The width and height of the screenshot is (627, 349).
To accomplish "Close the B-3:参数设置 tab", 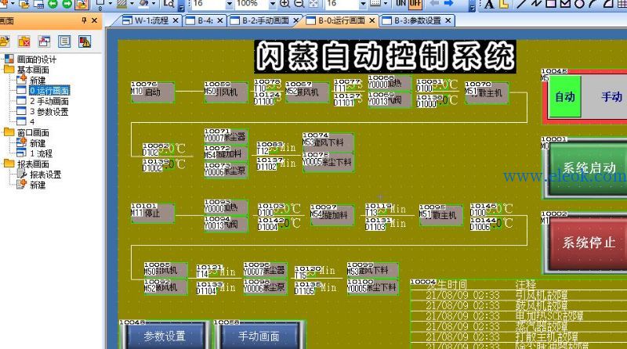I will pos(448,20).
